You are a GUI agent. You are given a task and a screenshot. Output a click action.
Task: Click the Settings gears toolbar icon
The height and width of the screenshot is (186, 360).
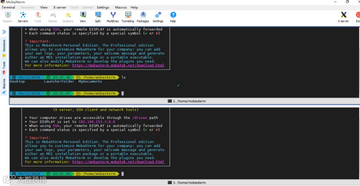[158, 17]
